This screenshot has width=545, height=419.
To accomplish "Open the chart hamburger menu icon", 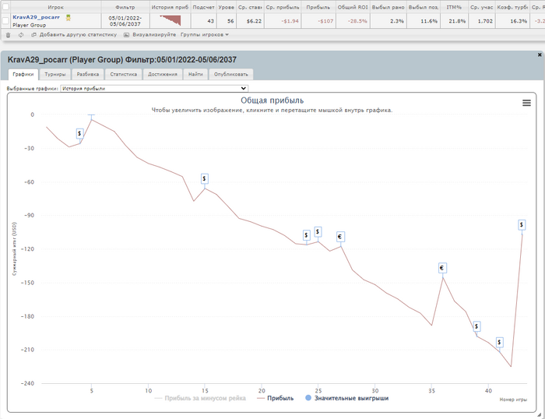I will [x=526, y=103].
